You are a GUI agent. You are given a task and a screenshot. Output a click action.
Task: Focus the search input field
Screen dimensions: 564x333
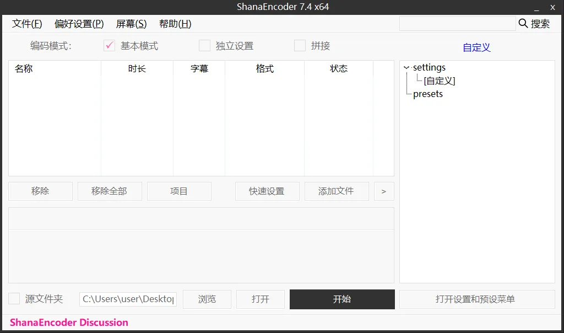point(458,23)
